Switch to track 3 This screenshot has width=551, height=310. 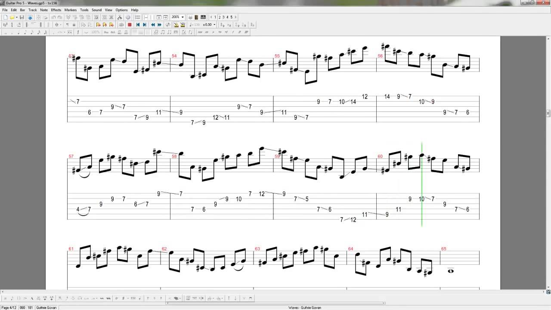click(x=223, y=17)
